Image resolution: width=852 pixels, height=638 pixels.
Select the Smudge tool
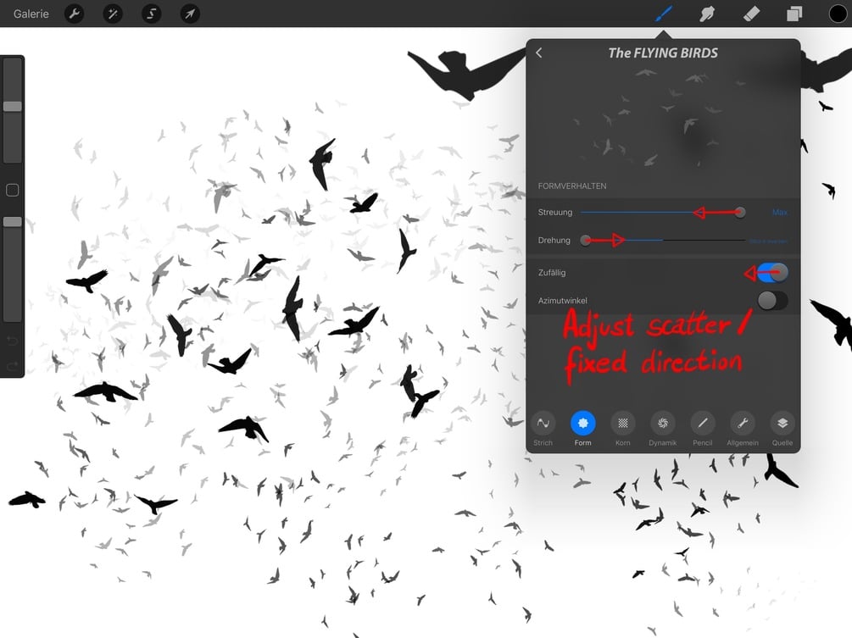coord(707,14)
